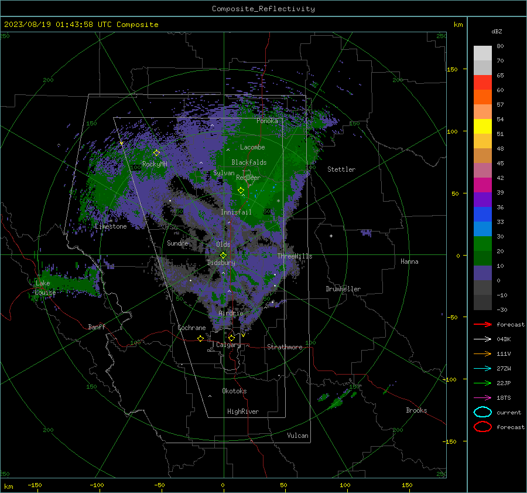This screenshot has height=493, width=527.
Task: Click the current legend label
Action: [x=509, y=412]
